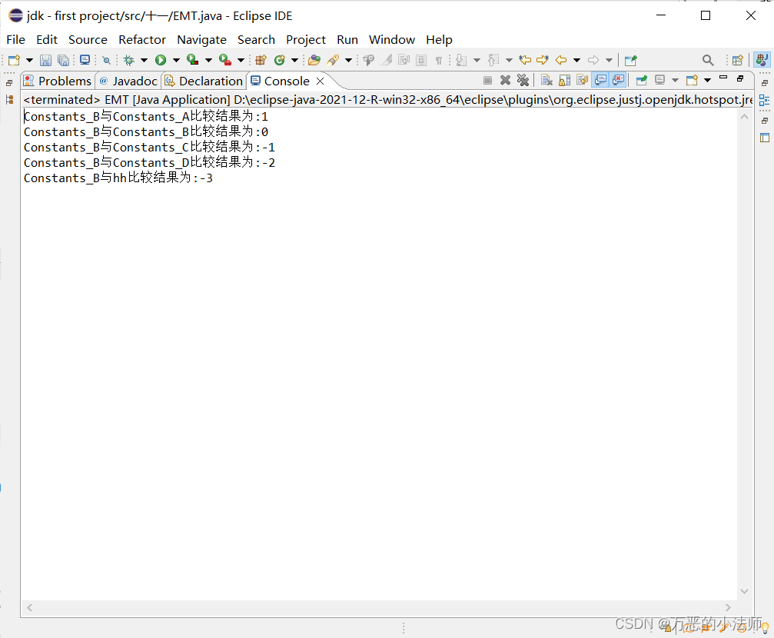
Task: Toggle Console Word Wrap
Action: (x=583, y=80)
